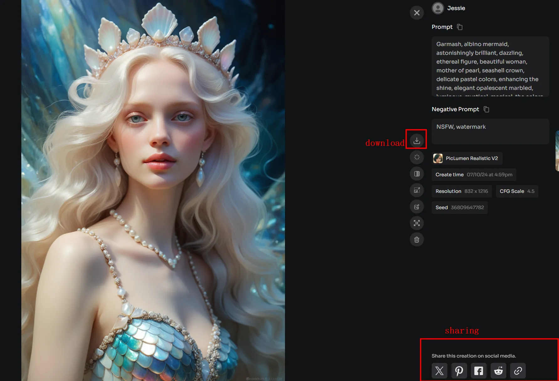Select the CFG Scale value
559x381 pixels.
517,191
